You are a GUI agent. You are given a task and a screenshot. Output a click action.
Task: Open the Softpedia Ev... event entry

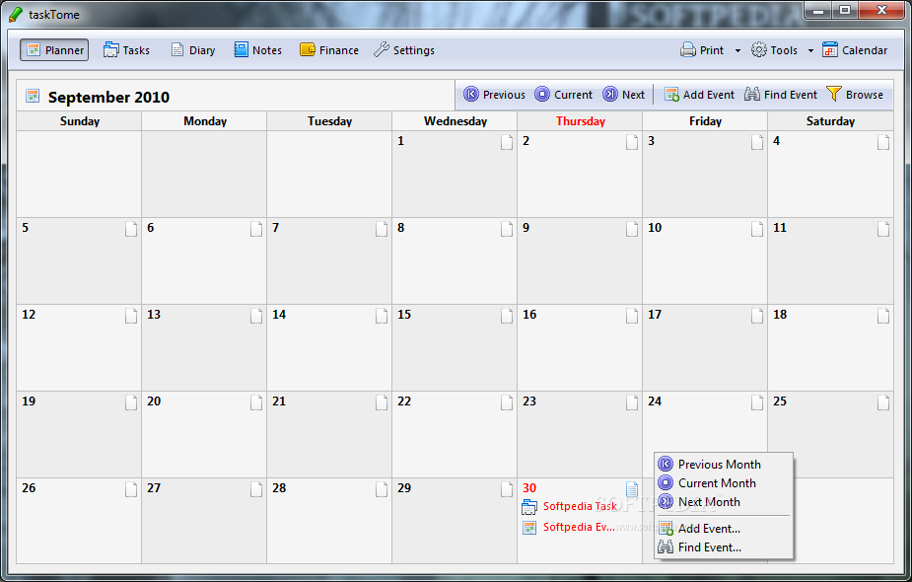(x=569, y=528)
